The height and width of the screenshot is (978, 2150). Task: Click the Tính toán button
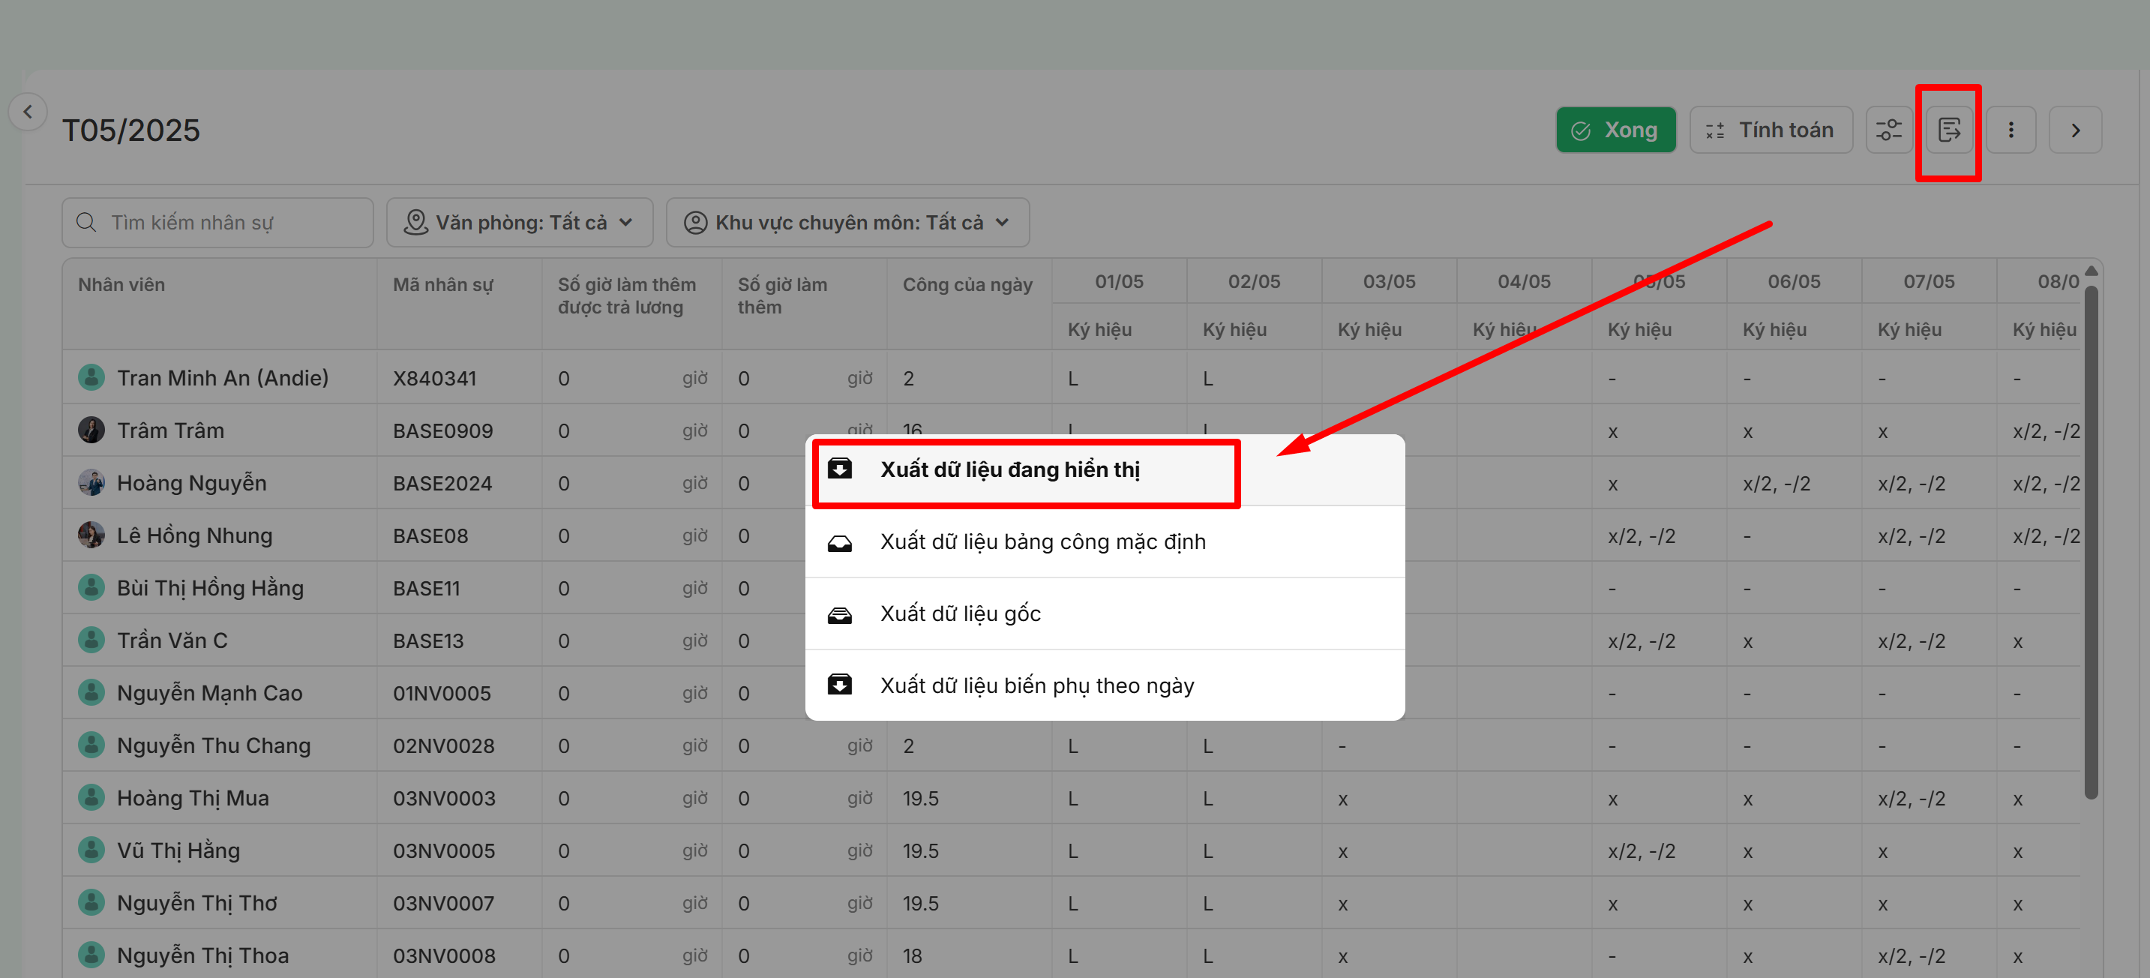pyautogui.click(x=1771, y=130)
